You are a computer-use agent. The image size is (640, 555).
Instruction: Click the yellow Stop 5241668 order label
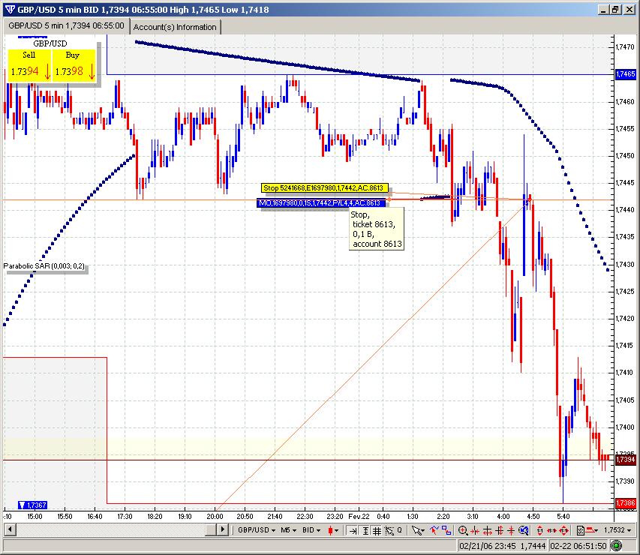(x=324, y=188)
